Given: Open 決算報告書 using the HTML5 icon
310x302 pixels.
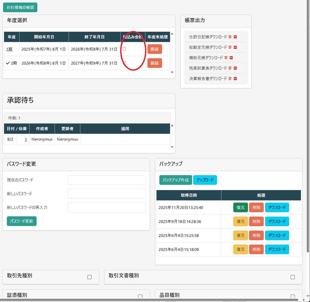Looking at the screenshot, I should tap(230, 79).
